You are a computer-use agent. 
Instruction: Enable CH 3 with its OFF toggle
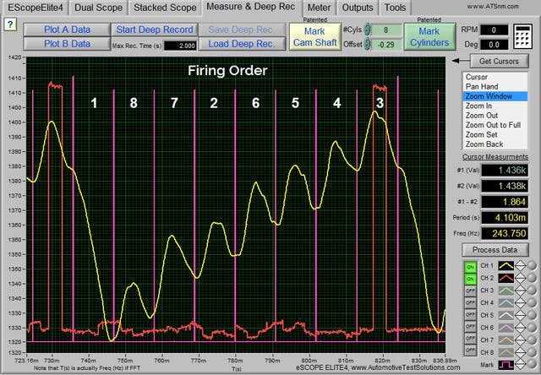tap(472, 290)
